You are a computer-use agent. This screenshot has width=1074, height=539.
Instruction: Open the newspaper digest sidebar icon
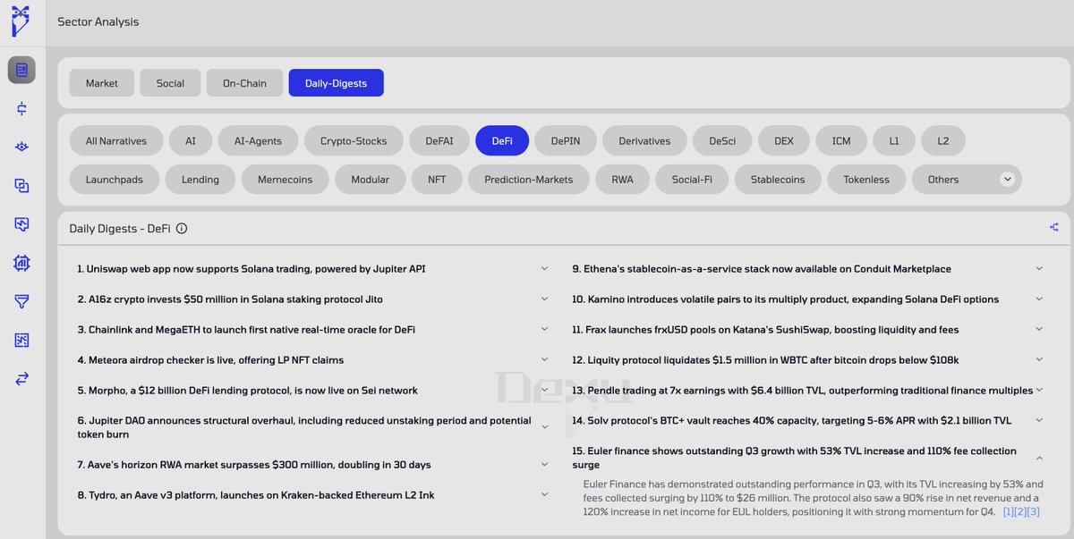coord(21,70)
